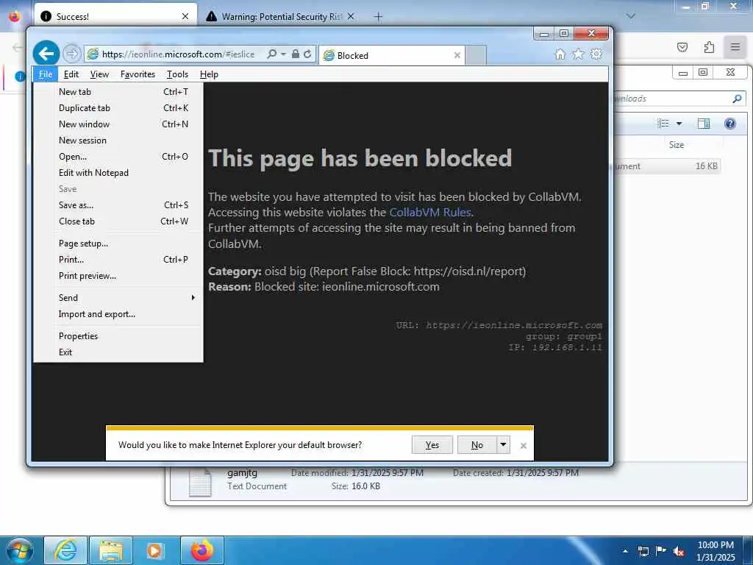Click the IE address bar URL field

coord(178,54)
